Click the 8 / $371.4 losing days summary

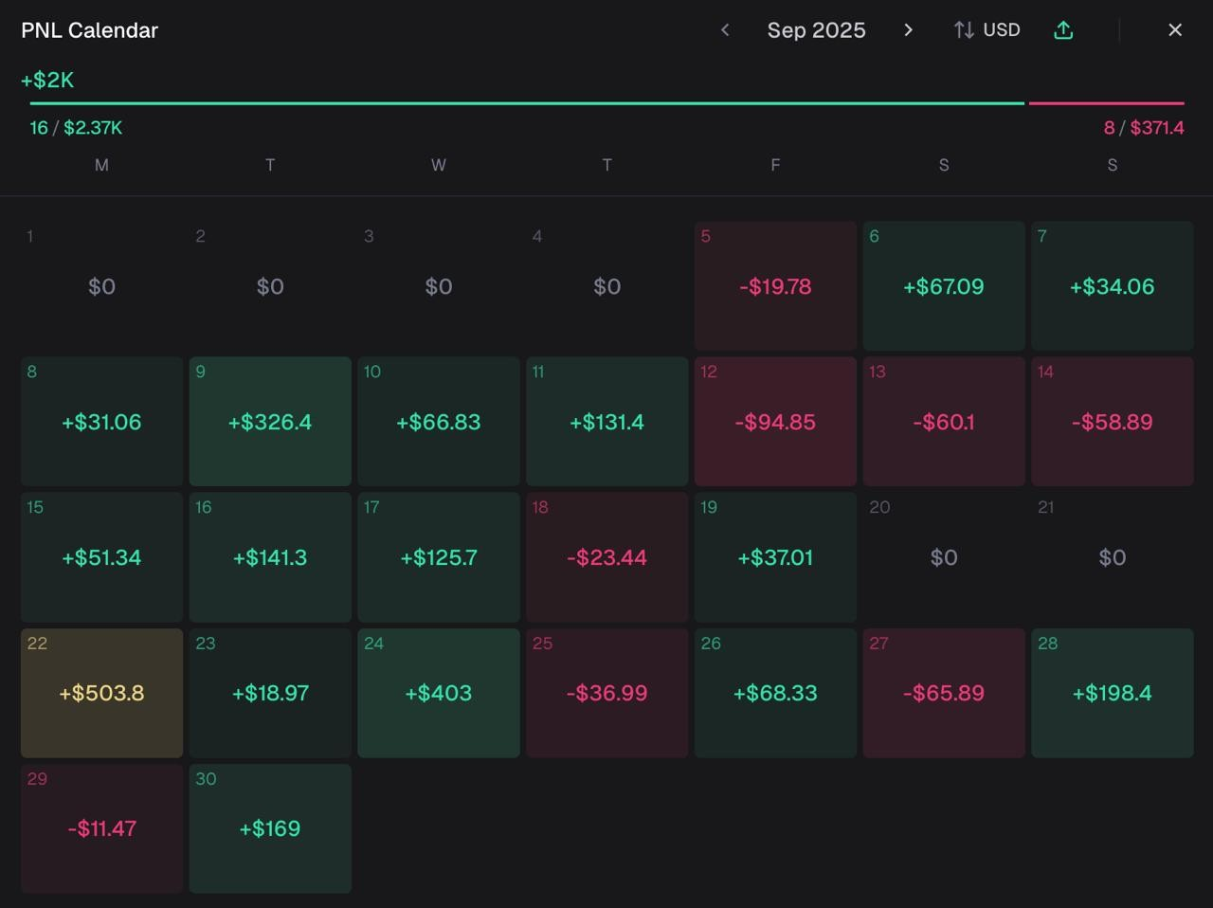1143,128
